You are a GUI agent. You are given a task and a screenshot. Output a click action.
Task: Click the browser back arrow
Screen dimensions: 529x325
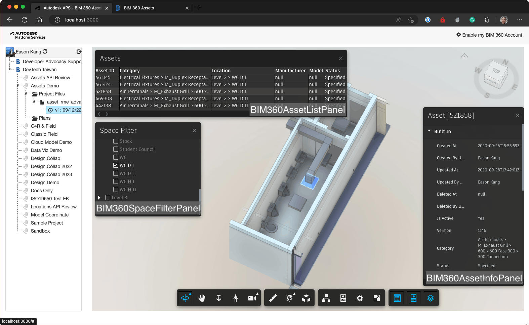click(10, 20)
